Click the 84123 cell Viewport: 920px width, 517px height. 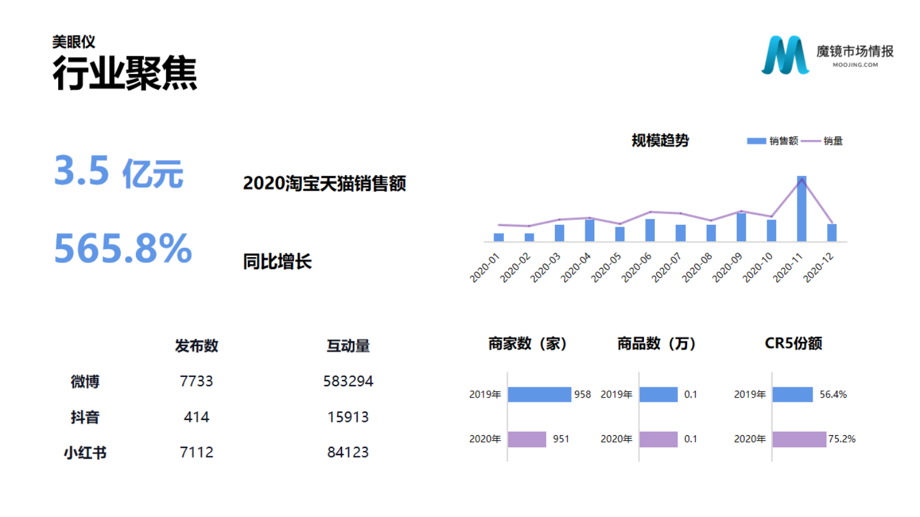(x=348, y=452)
